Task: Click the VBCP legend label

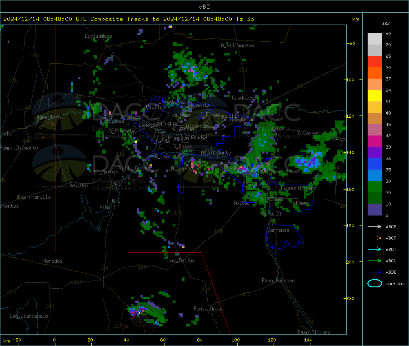Action: (391, 226)
